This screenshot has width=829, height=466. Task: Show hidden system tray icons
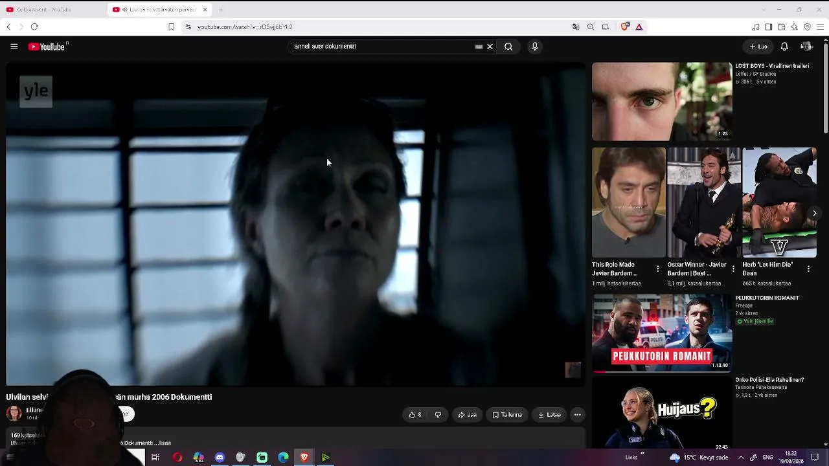741,458
